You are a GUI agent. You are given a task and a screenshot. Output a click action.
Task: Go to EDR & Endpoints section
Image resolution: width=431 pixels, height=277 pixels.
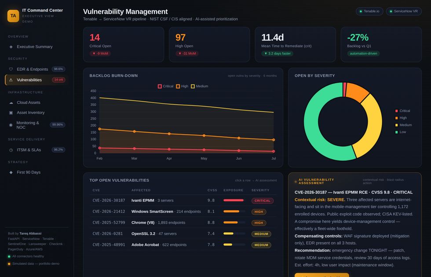coord(37,69)
